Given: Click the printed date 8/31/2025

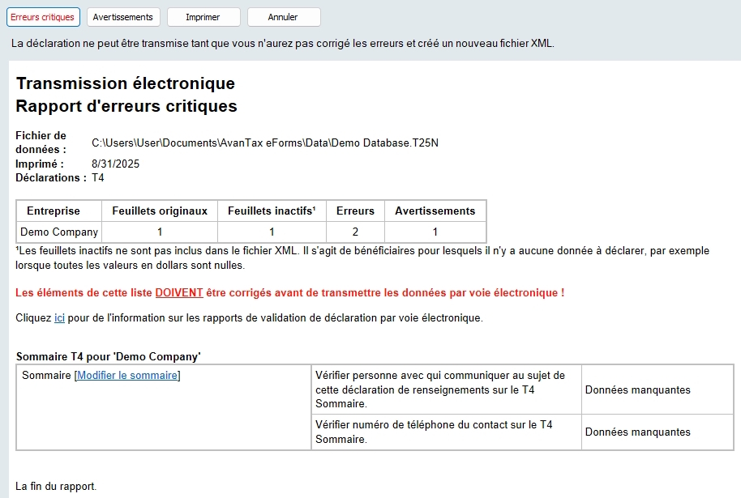Looking at the screenshot, I should click(115, 164).
